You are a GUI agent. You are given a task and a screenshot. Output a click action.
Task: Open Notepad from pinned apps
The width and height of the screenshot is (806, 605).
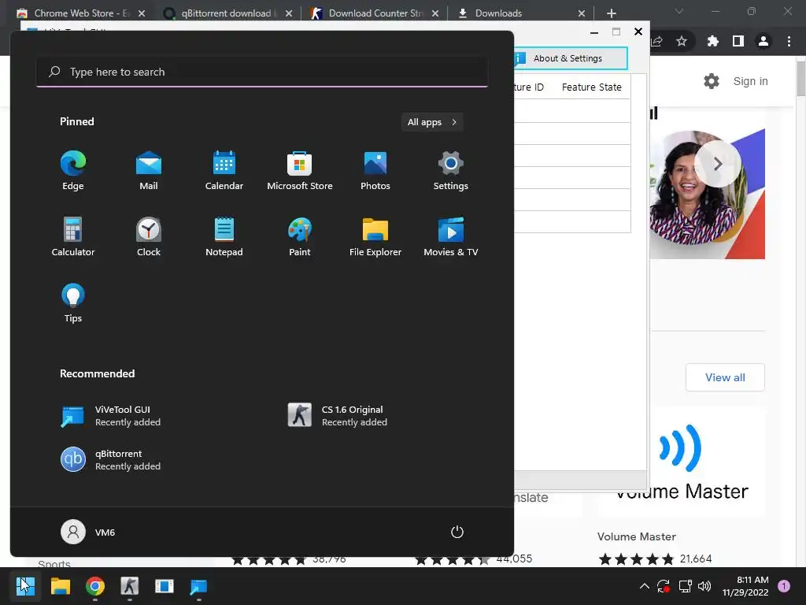point(224,236)
